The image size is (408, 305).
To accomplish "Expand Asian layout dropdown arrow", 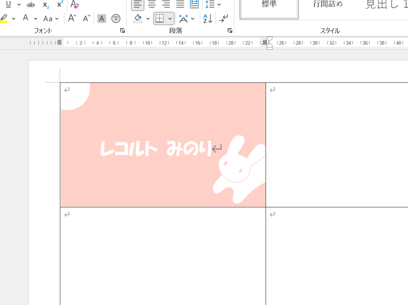I will (x=192, y=19).
